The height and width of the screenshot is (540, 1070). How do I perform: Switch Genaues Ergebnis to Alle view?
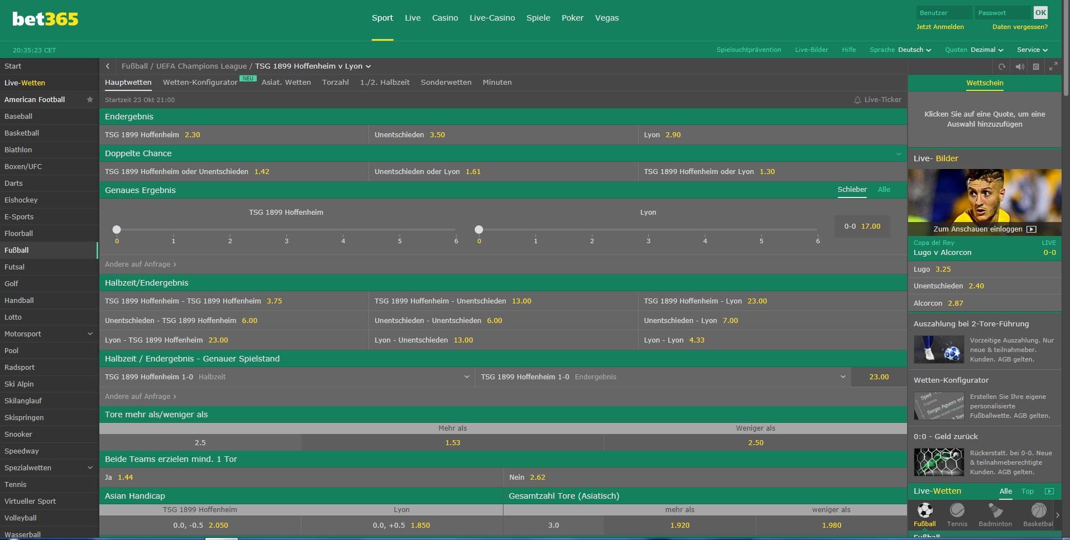point(884,190)
